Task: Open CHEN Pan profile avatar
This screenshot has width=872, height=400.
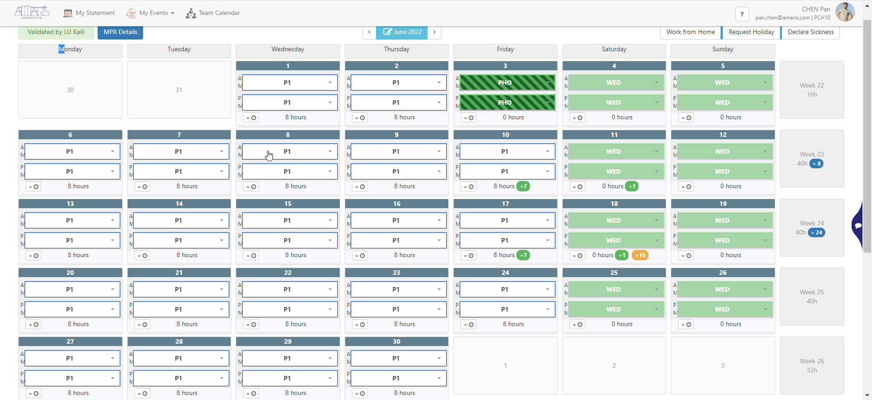Action: point(845,12)
